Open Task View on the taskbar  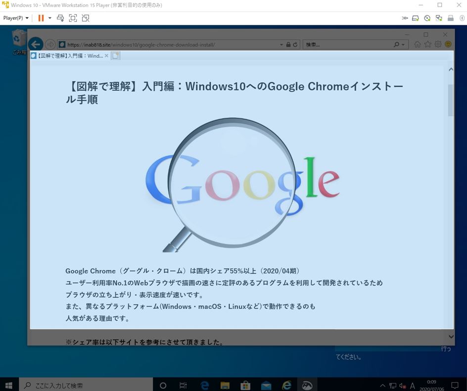pyautogui.click(x=183, y=386)
